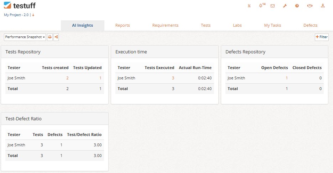Image resolution: width=333 pixels, height=173 pixels.
Task: Switch to the Labs tab
Action: pos(237,25)
